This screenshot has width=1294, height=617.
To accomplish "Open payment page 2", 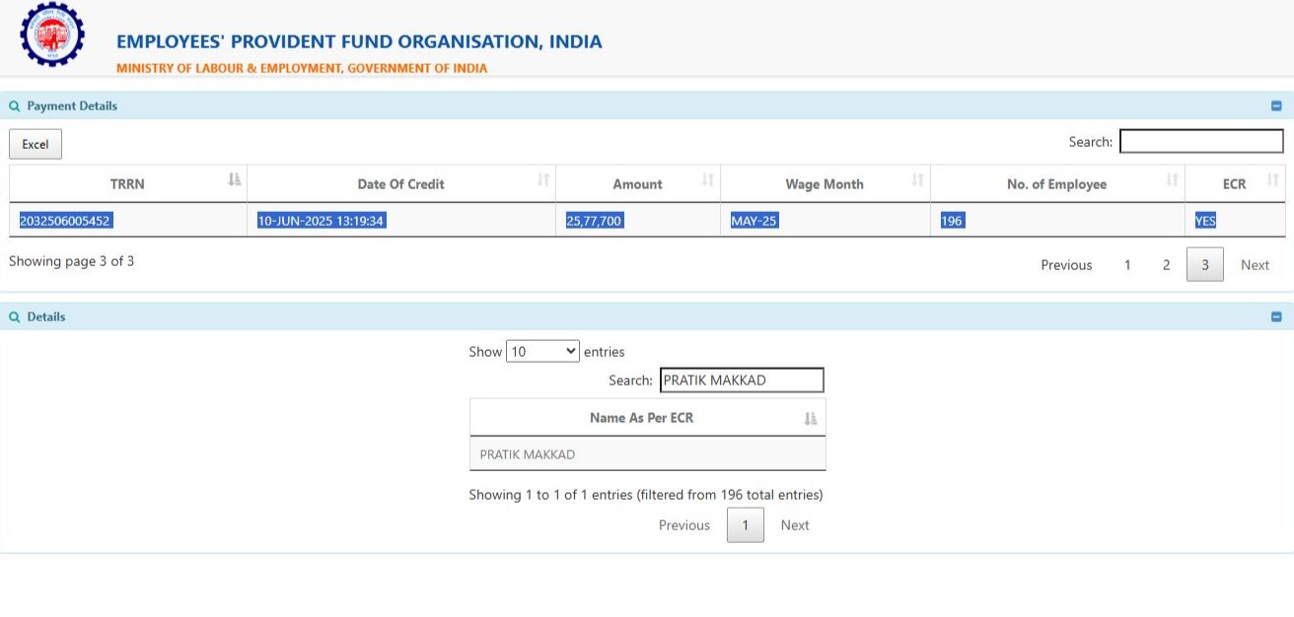I will click(x=1166, y=265).
